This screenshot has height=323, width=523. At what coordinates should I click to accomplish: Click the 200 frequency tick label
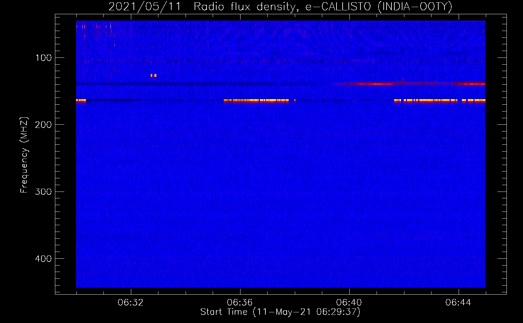coord(43,125)
